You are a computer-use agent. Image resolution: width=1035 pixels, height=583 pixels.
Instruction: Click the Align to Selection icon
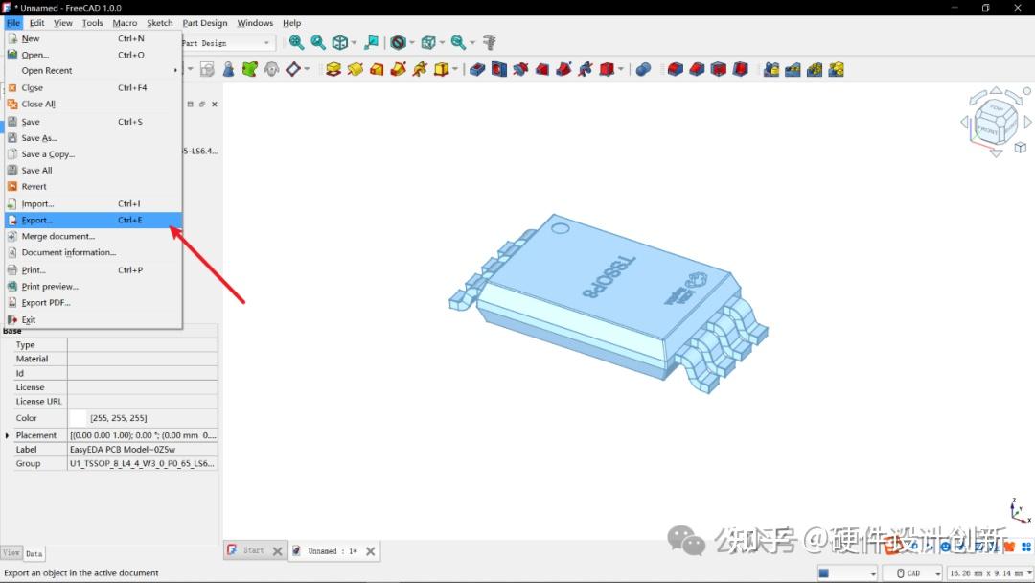(x=372, y=43)
